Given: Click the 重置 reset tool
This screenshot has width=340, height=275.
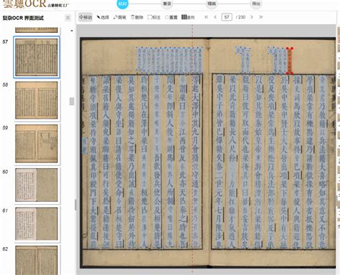Looking at the screenshot, I should [x=171, y=17].
